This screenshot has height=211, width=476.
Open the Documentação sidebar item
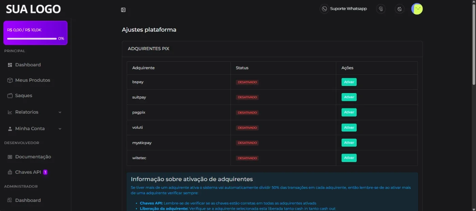pyautogui.click(x=33, y=157)
